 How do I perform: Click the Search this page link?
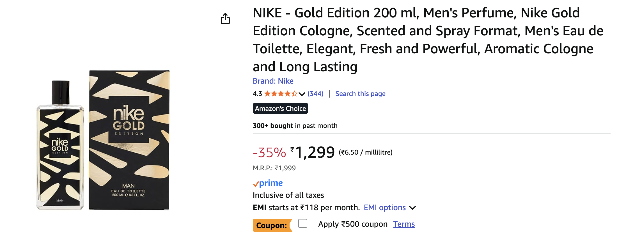point(360,94)
